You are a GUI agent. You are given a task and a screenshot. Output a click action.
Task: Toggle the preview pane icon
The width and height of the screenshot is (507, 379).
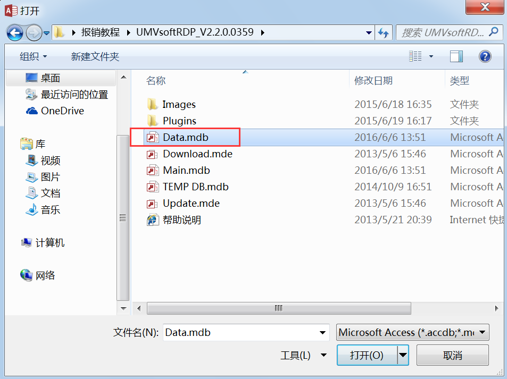click(x=456, y=56)
